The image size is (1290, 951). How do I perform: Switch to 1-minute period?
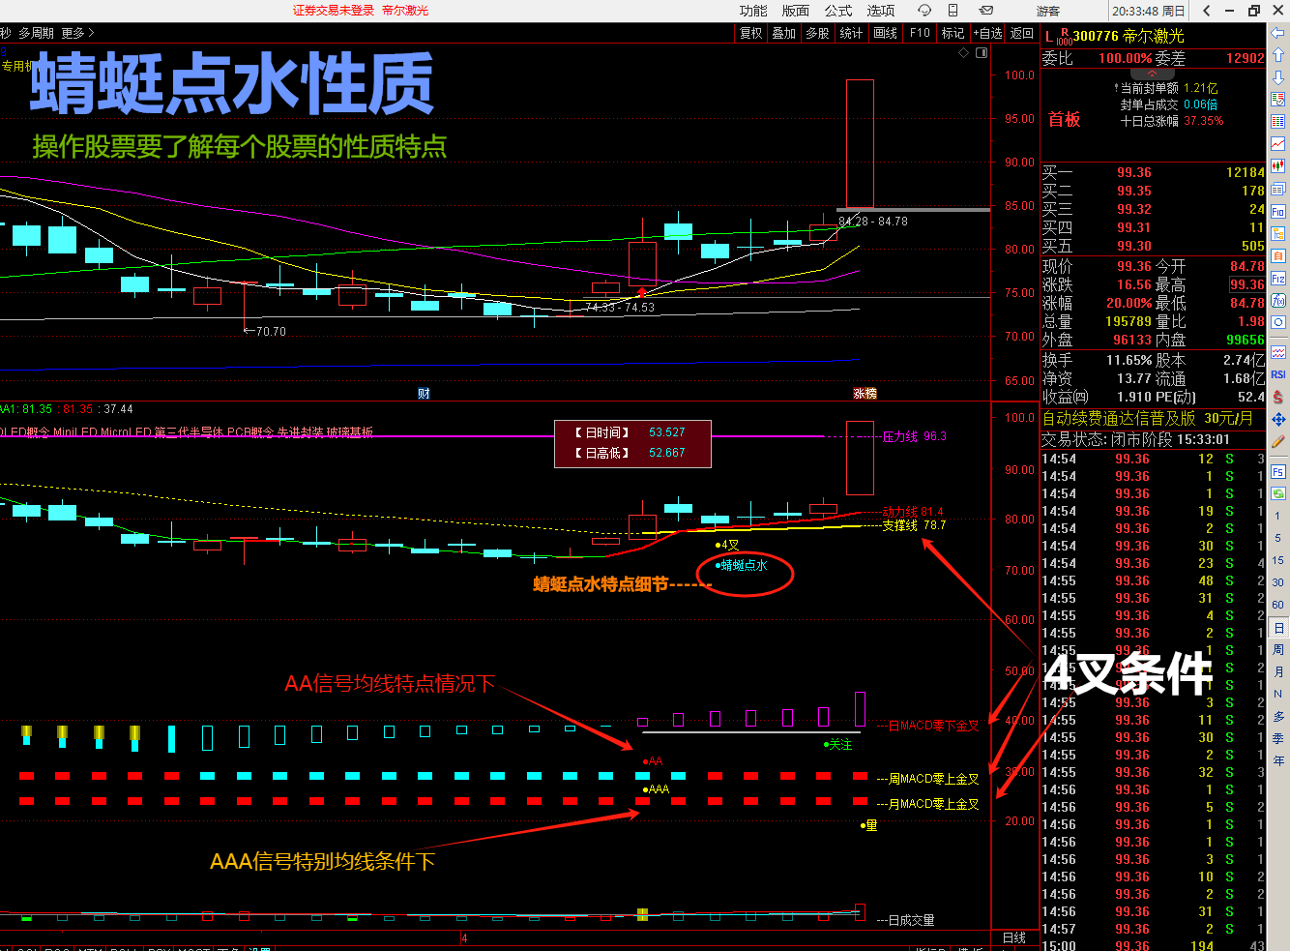pyautogui.click(x=1277, y=517)
